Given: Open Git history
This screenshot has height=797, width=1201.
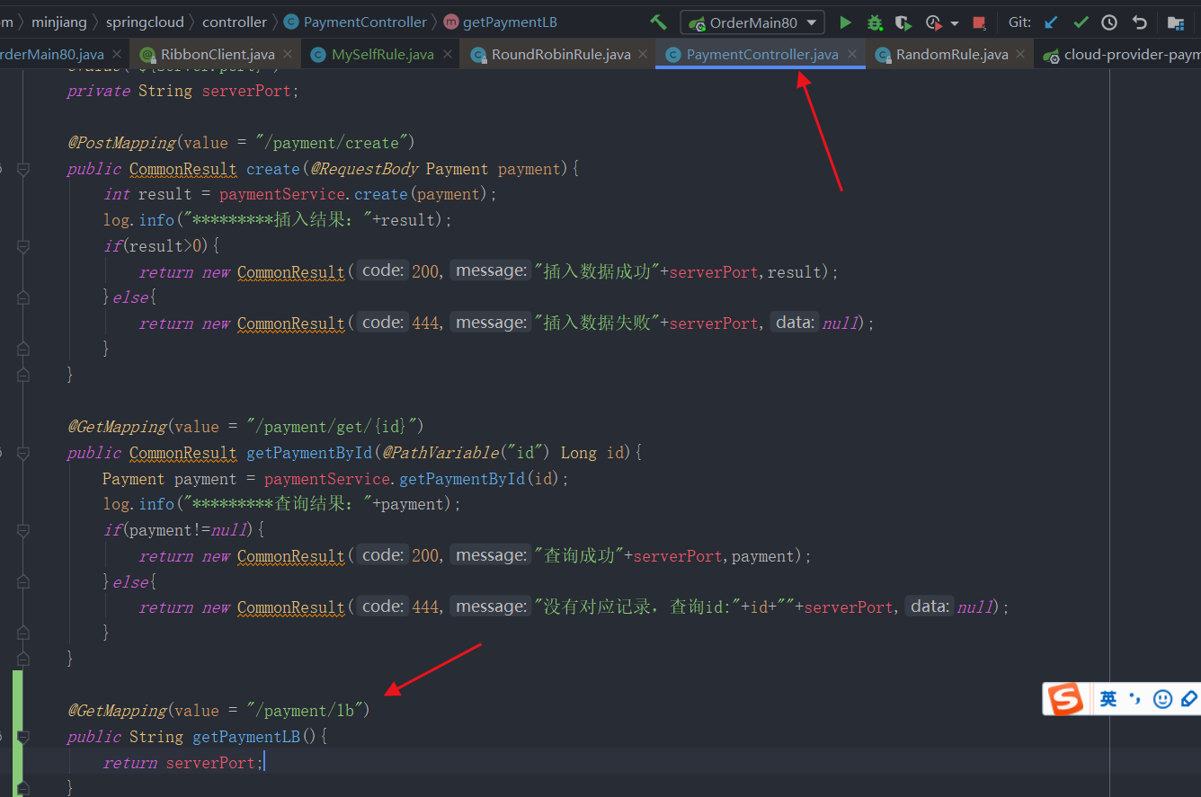Looking at the screenshot, I should click(1109, 22).
